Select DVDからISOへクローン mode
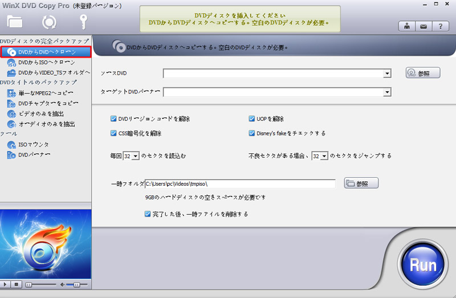The image size is (456, 298). pos(46,62)
